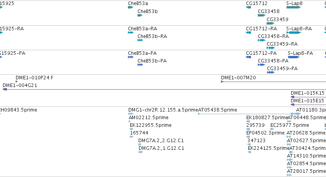Select the DME1-007M20 start arrowhead
Image resolution: width=326 pixels, height=177 pixels.
coord(222,82)
